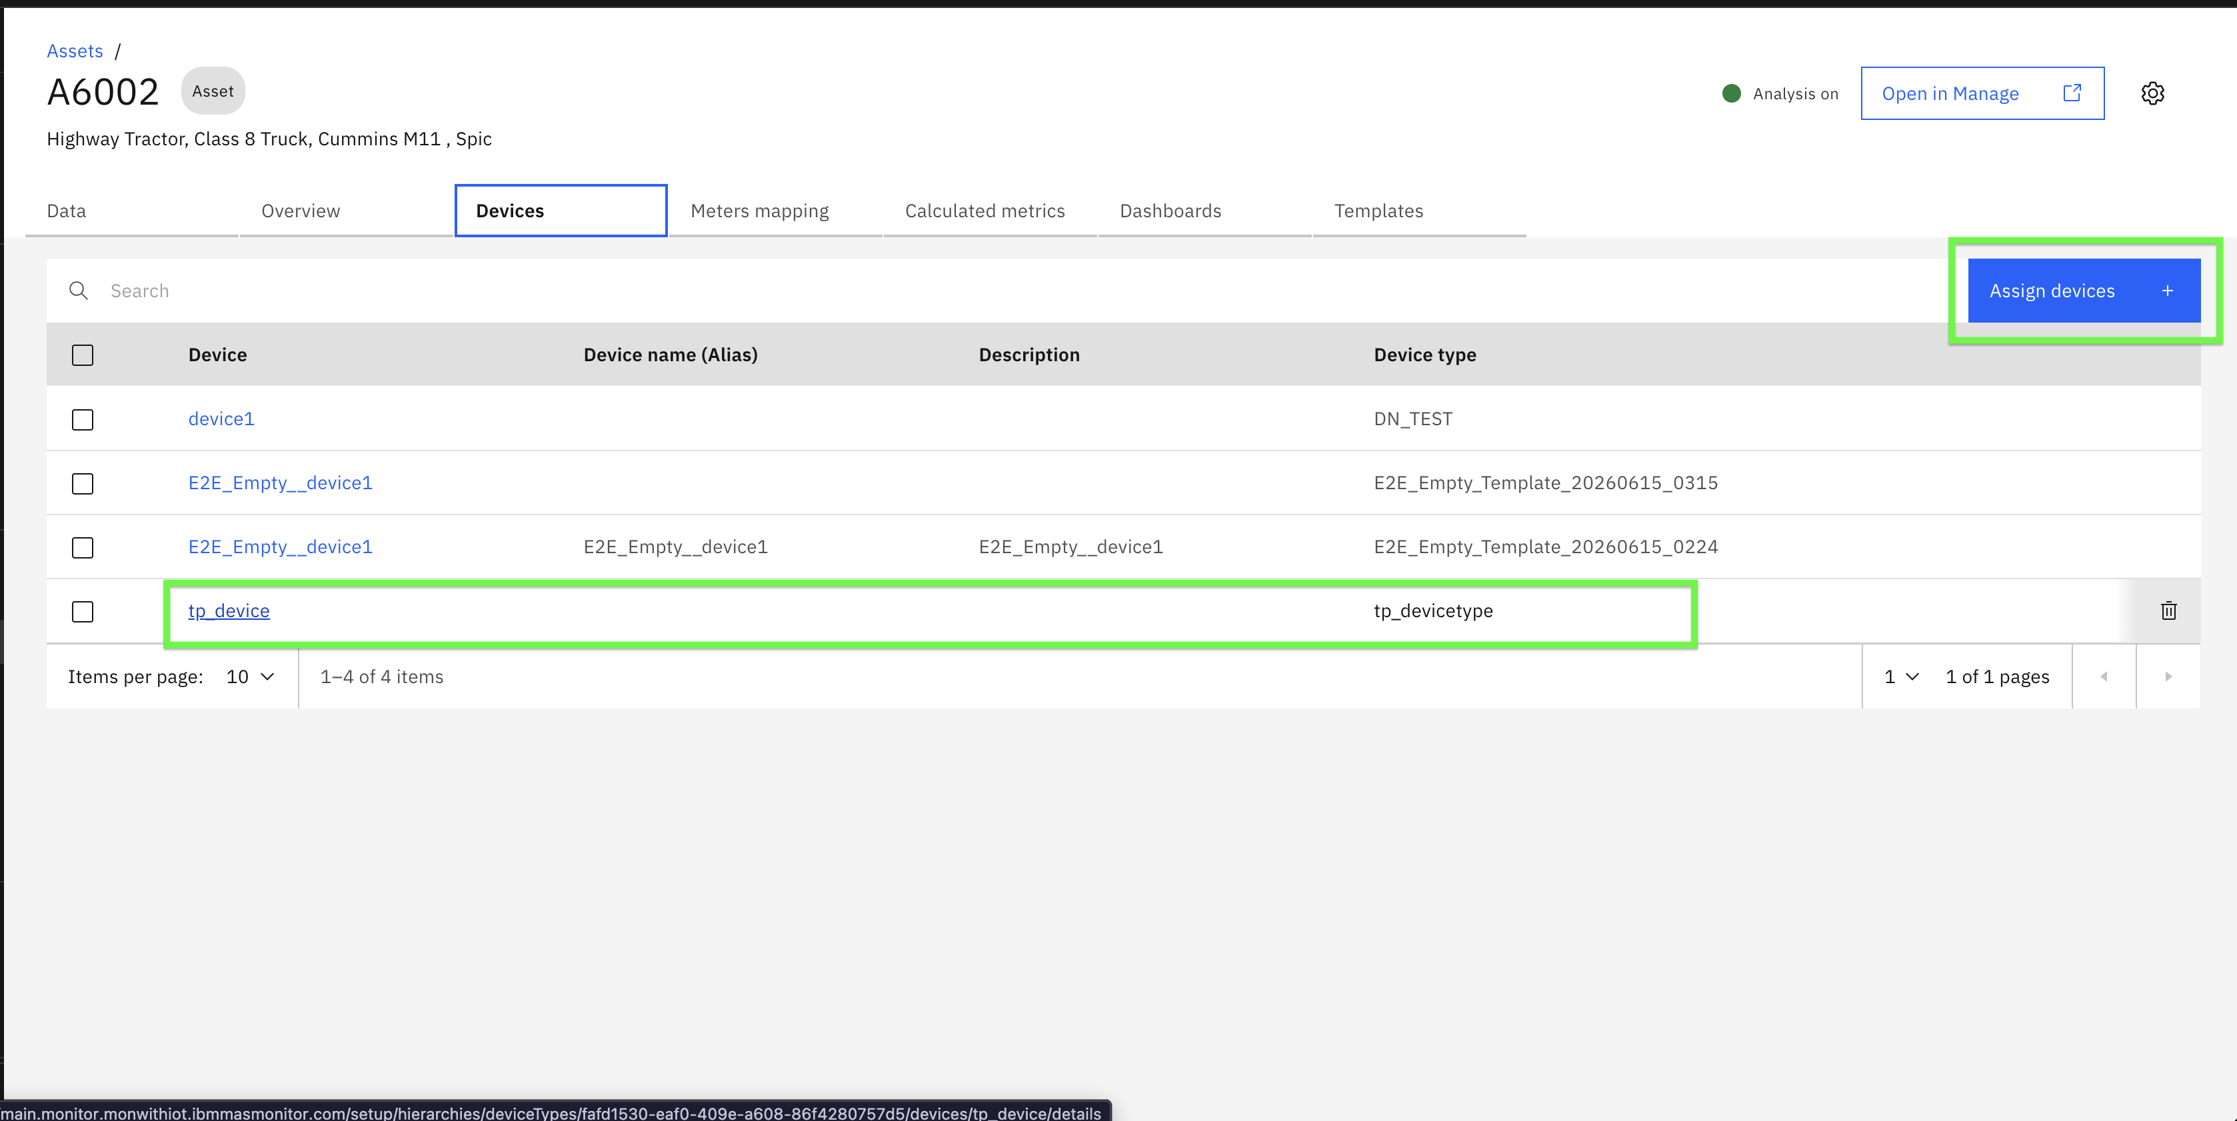Toggle the select-all checkbox in the header
2237x1121 pixels.
tap(83, 355)
